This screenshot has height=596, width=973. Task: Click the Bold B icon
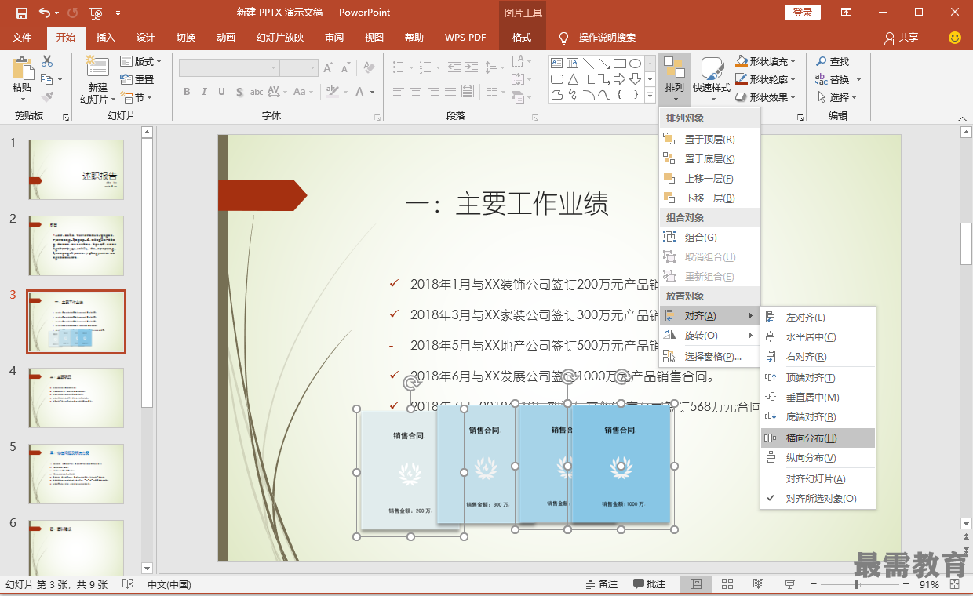[187, 92]
